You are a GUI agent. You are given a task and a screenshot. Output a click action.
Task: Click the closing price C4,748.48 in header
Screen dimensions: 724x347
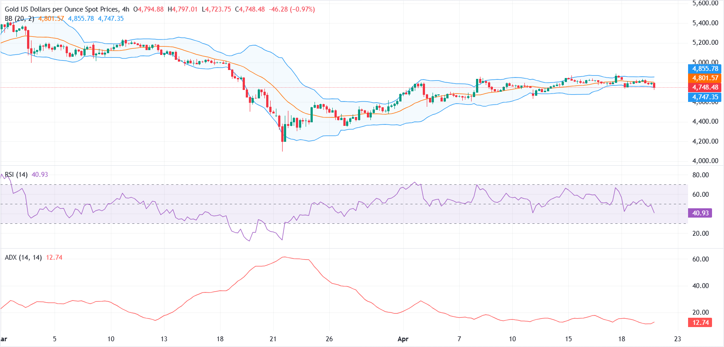[252, 9]
